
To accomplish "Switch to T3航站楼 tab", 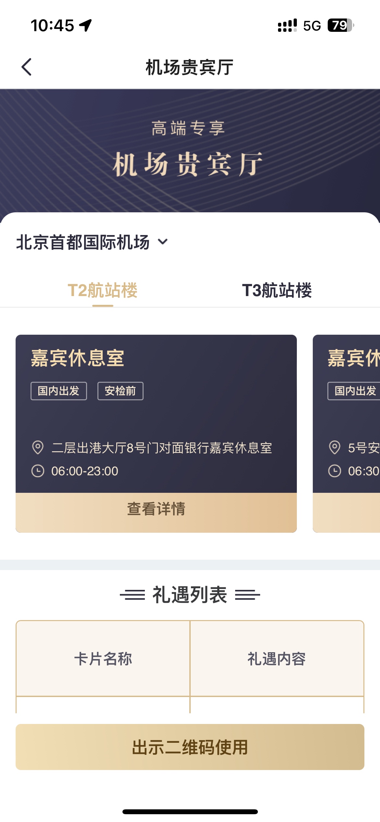I will click(x=277, y=290).
